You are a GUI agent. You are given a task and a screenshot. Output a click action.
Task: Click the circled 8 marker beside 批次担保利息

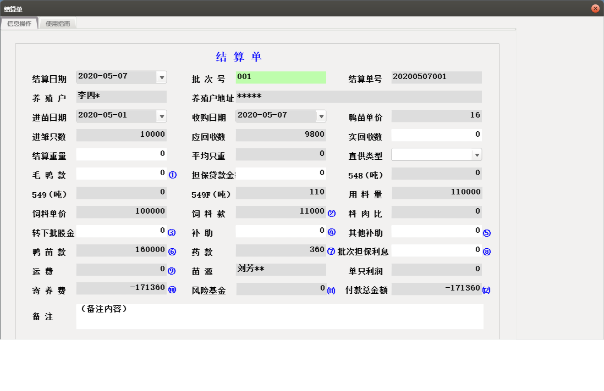(x=486, y=252)
